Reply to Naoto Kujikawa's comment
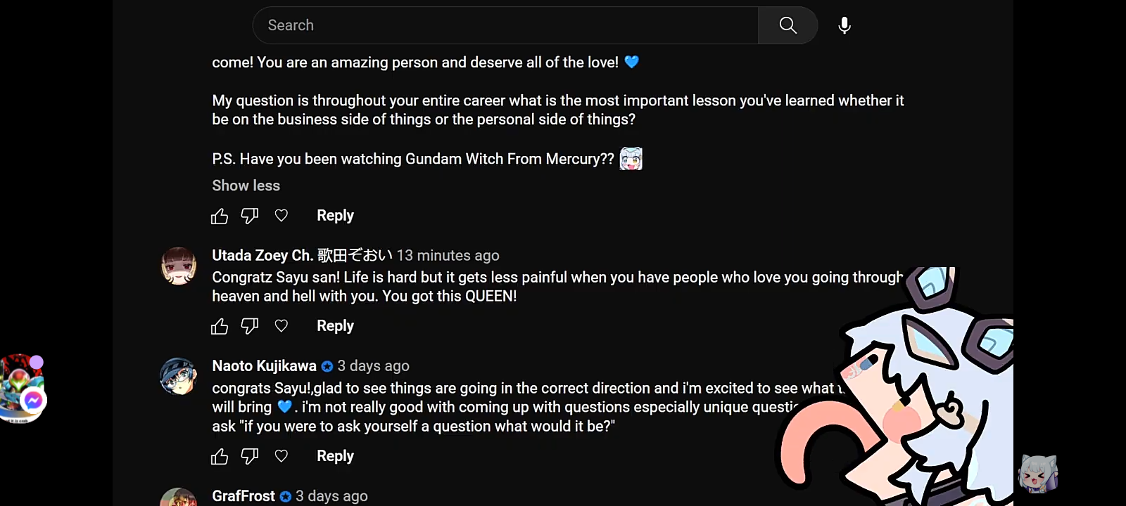The image size is (1126, 506). [335, 456]
